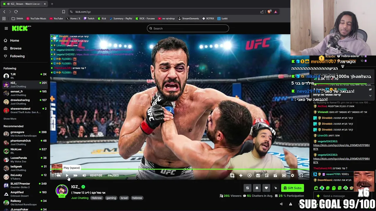Image resolution: width=376 pixels, height=211 pixels.
Task: Open the apps grid icon on bookmarks bar
Action: pos(4,18)
